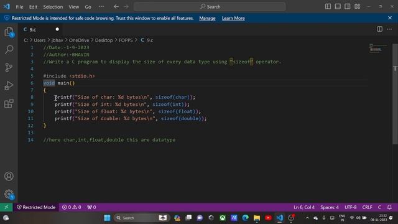Close the Restricted Mode banner
398x224 pixels.
(x=390, y=18)
